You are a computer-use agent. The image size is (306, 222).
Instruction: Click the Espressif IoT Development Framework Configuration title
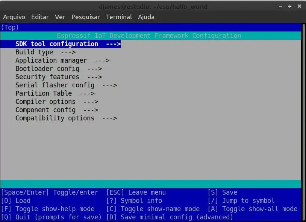[149, 36]
